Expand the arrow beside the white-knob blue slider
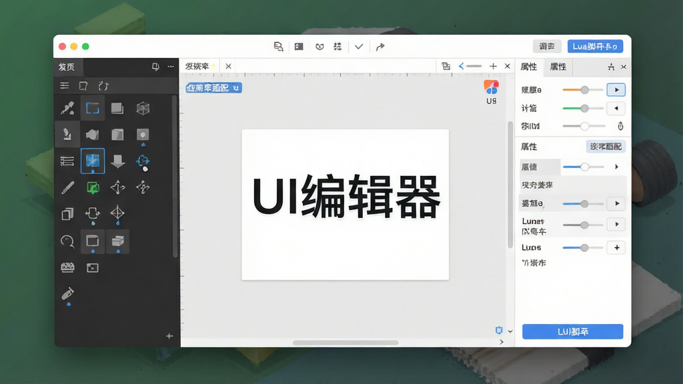Viewport: 683px width, 384px height. click(x=616, y=167)
